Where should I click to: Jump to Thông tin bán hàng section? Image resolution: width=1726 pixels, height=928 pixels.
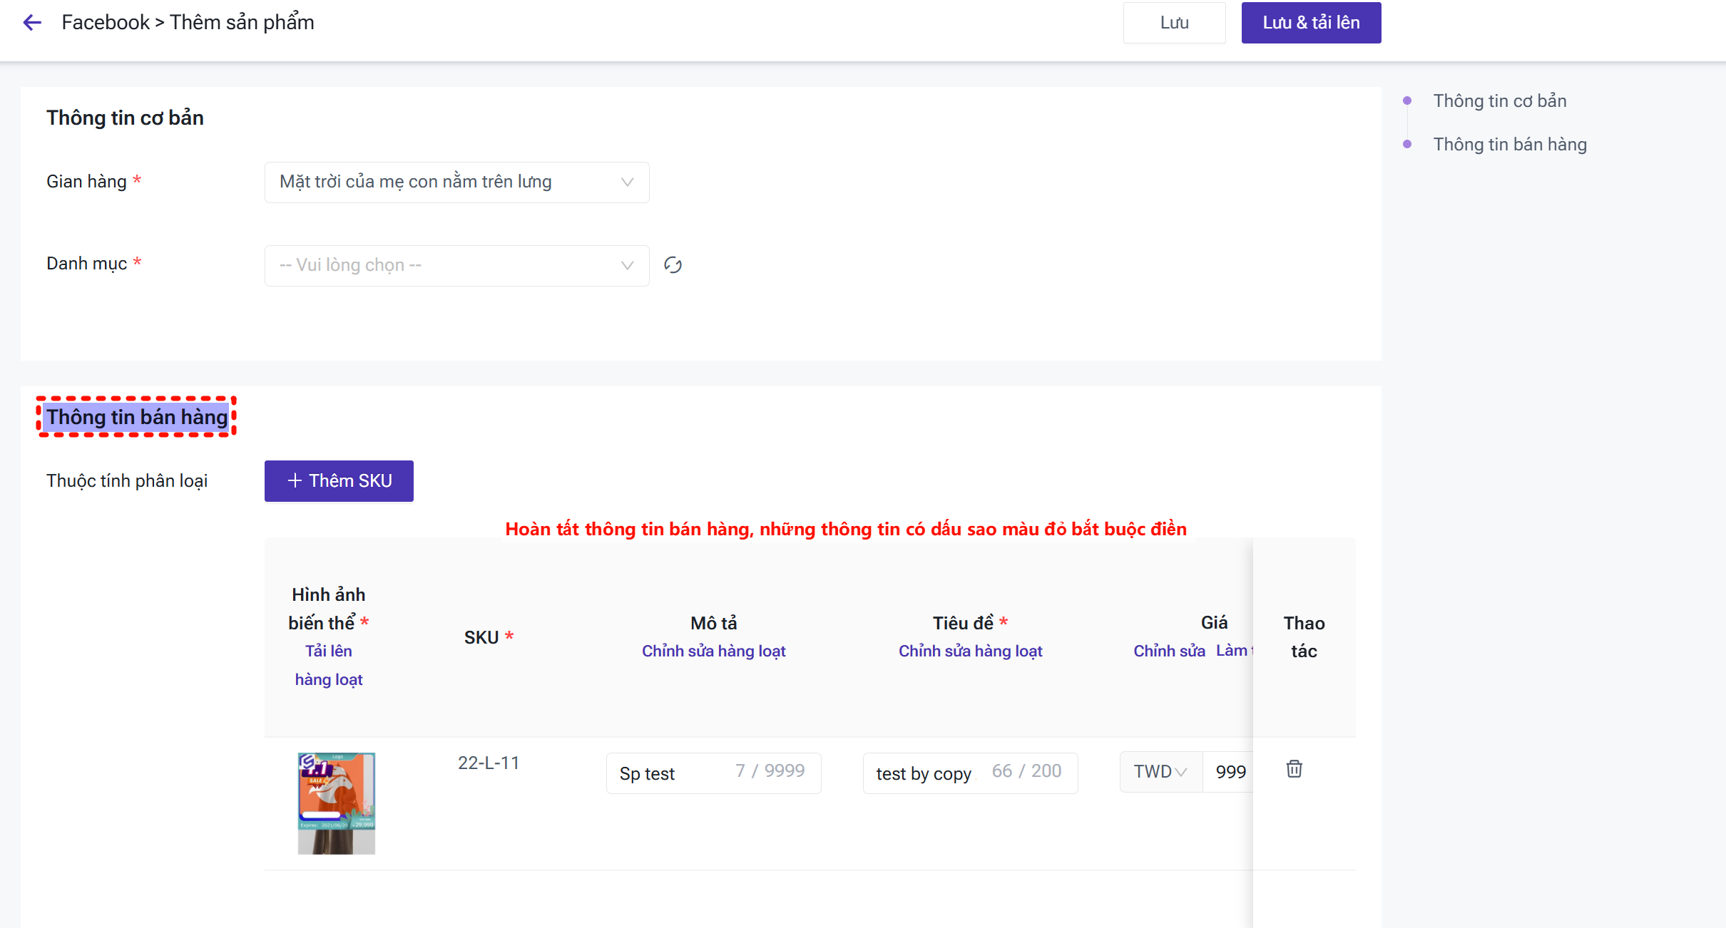point(1509,145)
